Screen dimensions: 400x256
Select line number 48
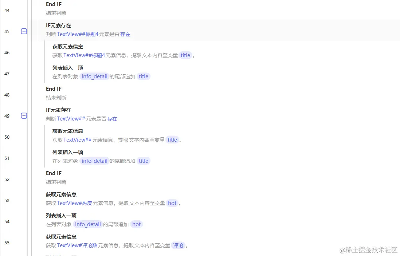[x=7, y=95]
